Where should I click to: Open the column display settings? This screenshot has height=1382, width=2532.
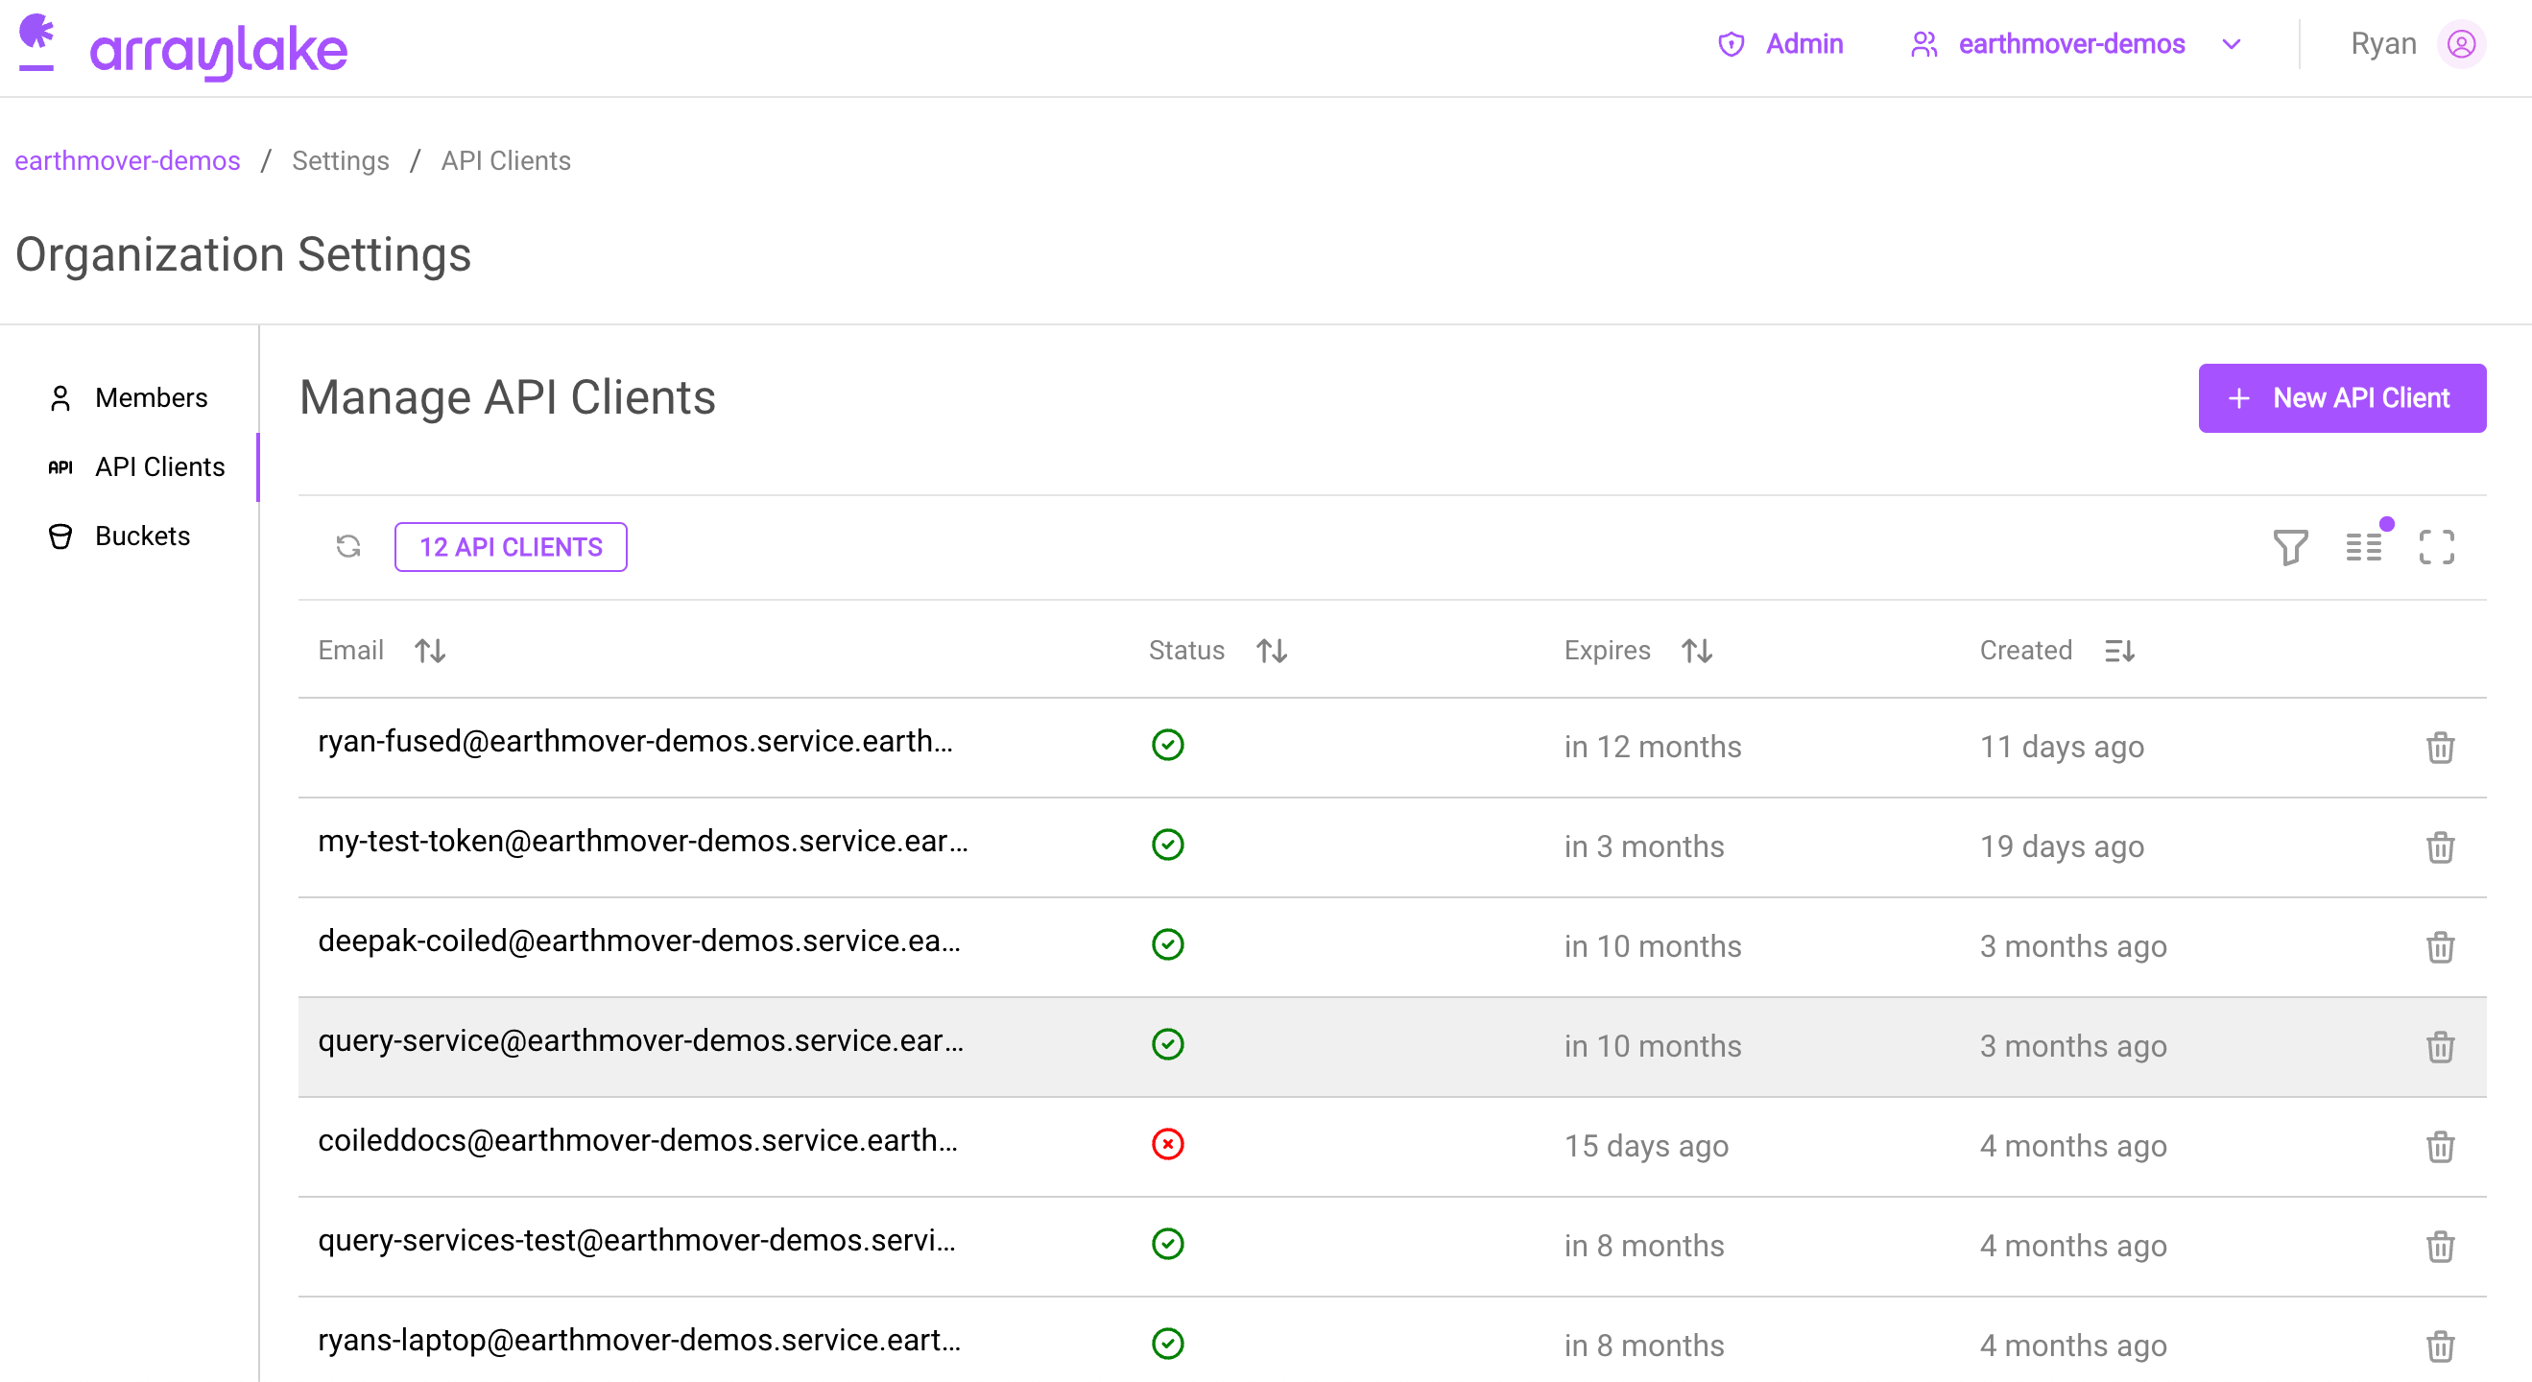2363,546
